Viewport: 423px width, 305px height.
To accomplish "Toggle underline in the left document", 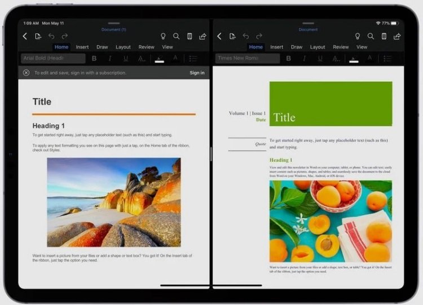I will [126, 58].
